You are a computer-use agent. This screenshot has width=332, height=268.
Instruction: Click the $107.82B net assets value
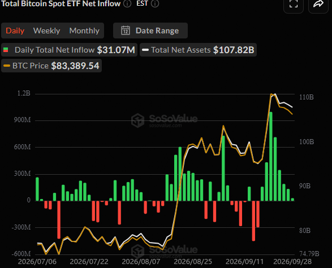(234, 50)
